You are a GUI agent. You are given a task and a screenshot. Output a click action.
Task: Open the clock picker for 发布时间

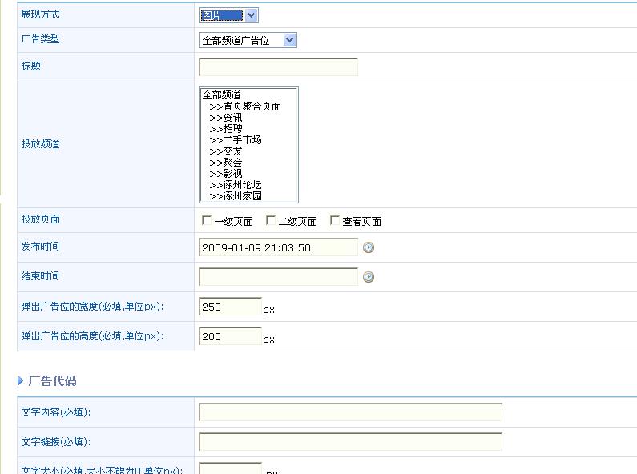pos(369,247)
